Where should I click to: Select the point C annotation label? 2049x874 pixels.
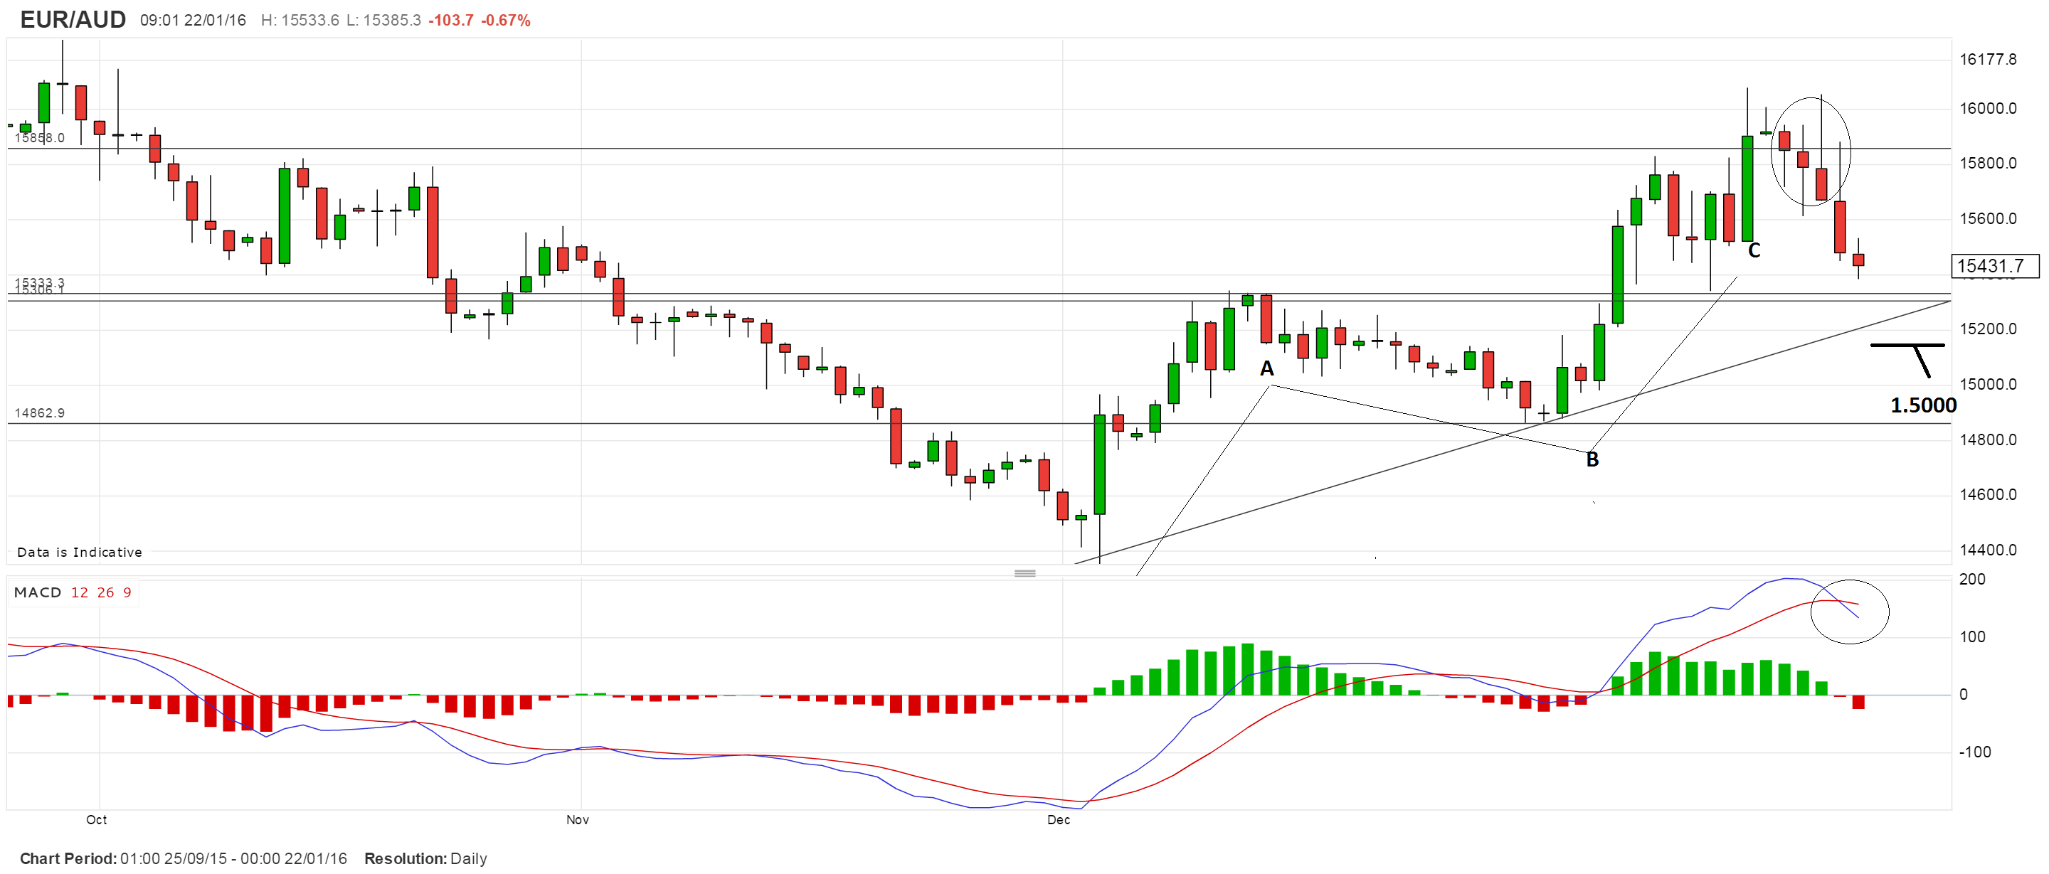(x=1753, y=250)
